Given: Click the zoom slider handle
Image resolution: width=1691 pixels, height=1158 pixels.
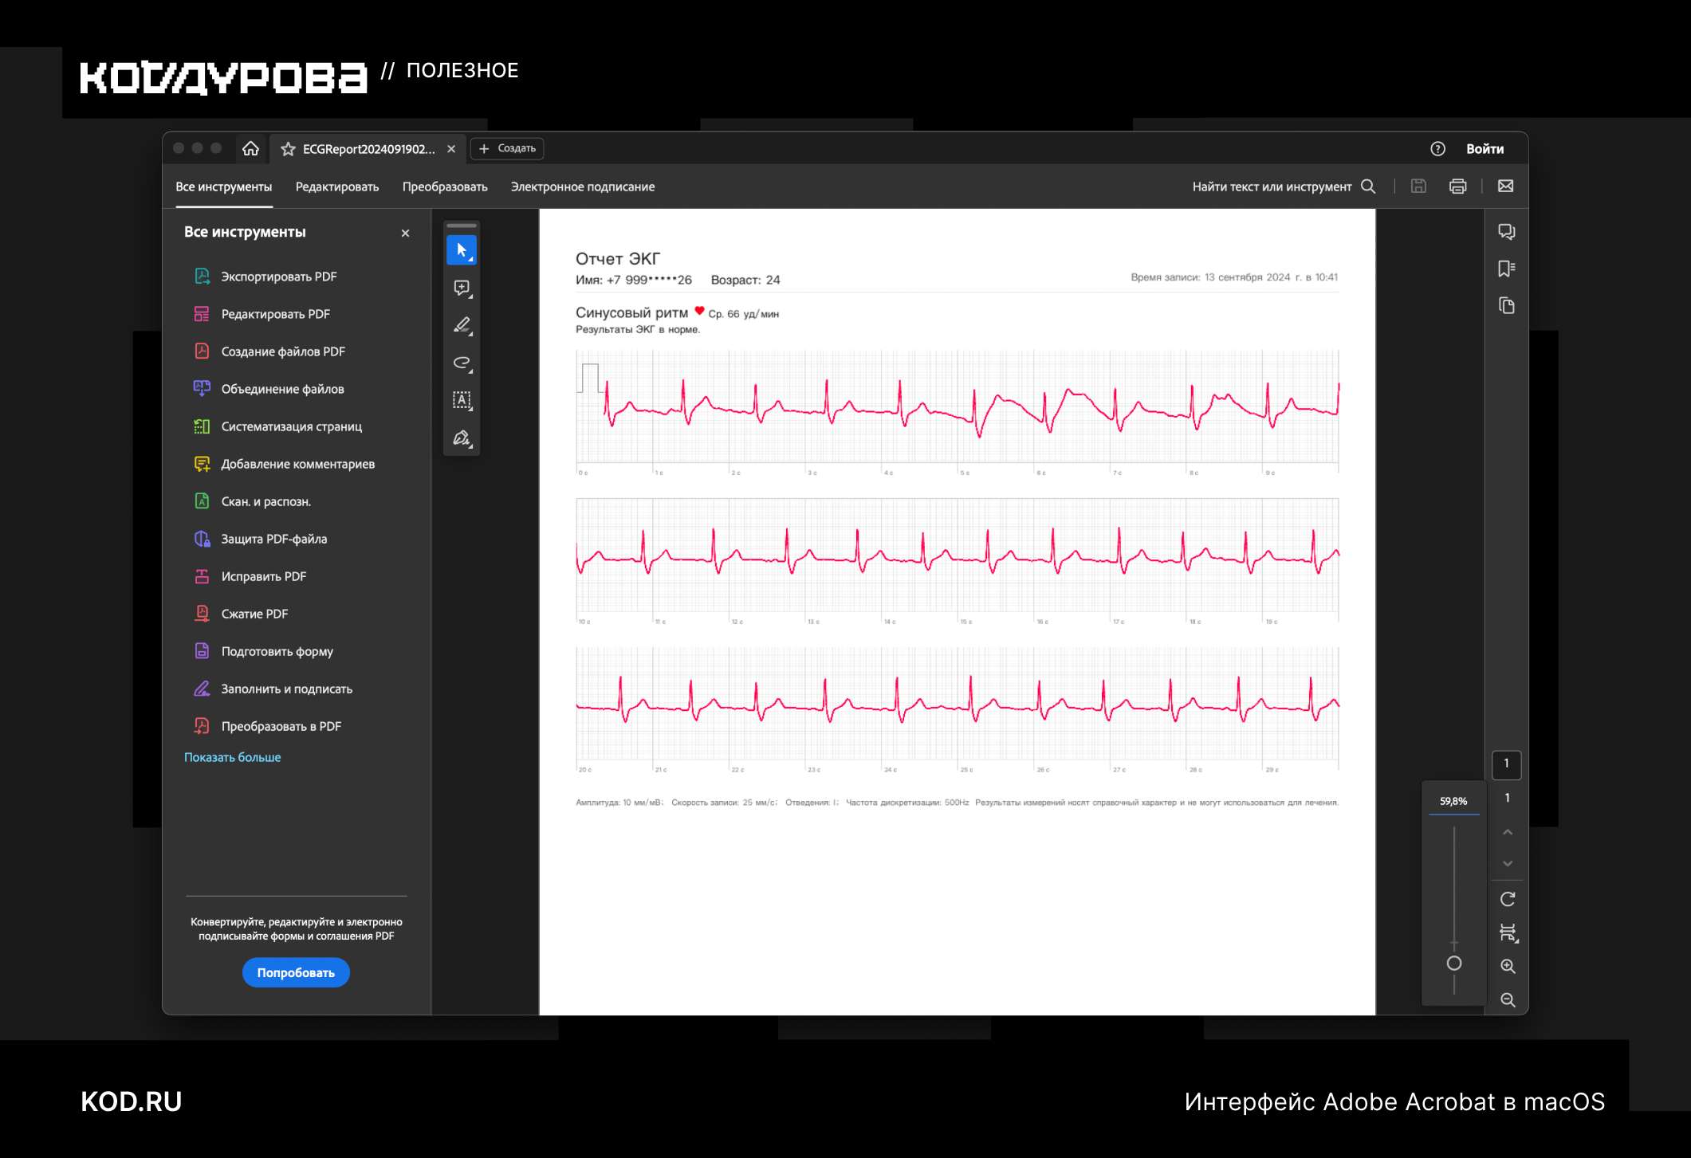Looking at the screenshot, I should 1454,964.
